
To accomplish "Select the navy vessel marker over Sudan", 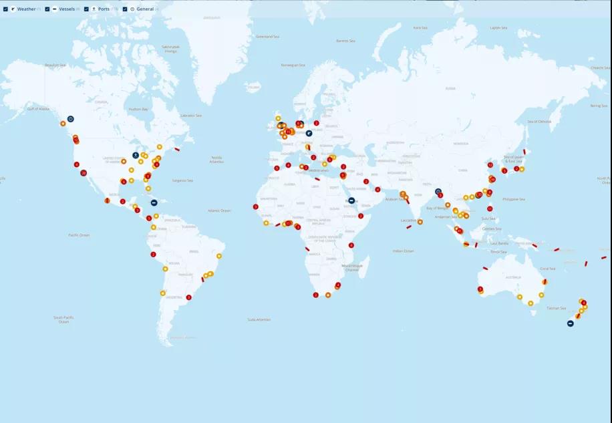I will coord(351,200).
